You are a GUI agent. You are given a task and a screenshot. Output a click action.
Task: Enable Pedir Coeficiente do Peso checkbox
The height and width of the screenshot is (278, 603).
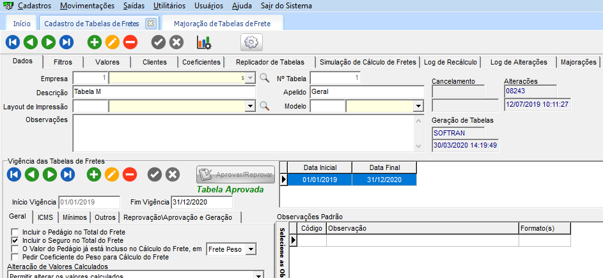15,256
